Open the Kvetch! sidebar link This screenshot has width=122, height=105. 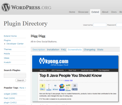pos(7,62)
